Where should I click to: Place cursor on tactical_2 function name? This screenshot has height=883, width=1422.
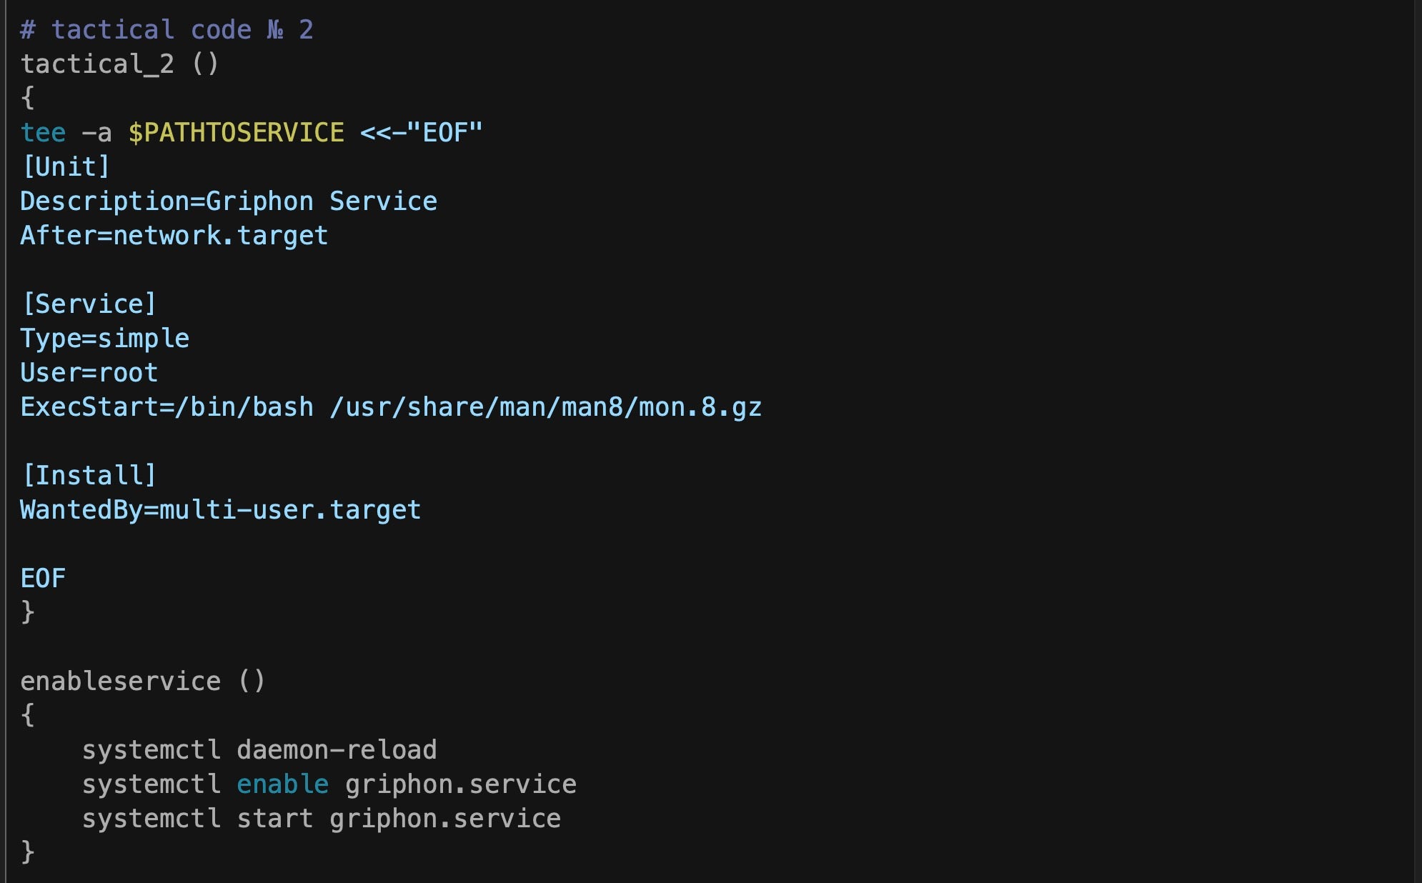(97, 64)
